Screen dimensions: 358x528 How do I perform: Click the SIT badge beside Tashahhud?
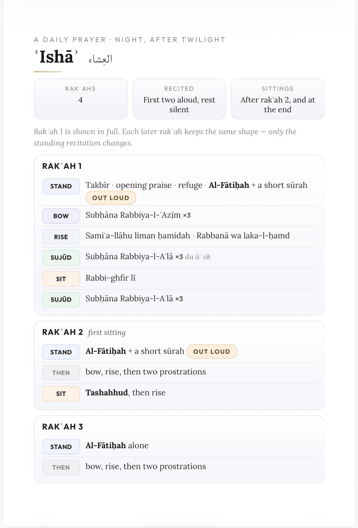pyautogui.click(x=61, y=394)
